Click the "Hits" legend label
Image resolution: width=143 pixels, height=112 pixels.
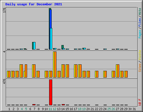(140, 11)
